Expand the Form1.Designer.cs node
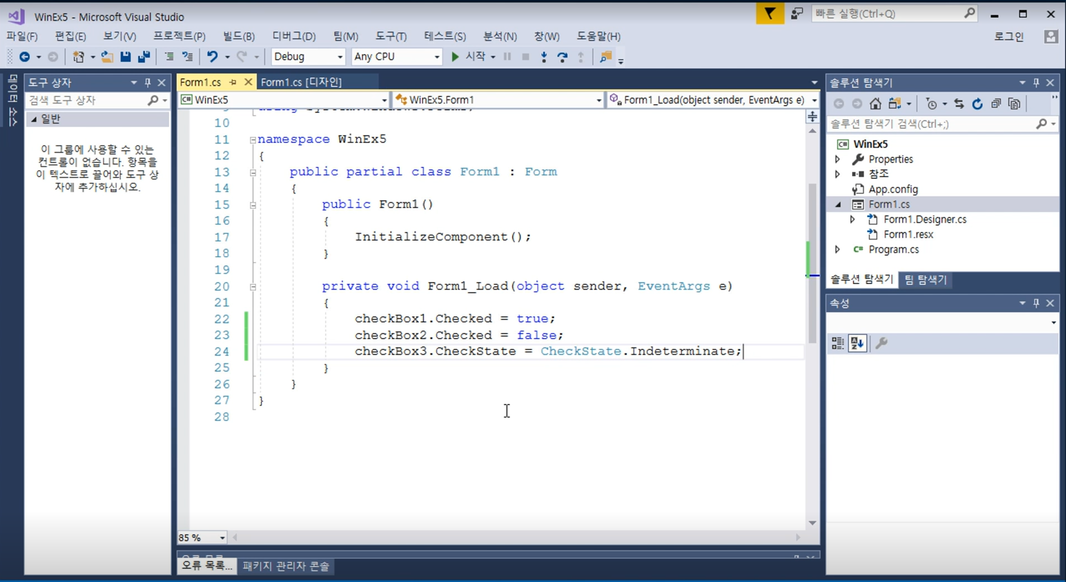Screen dimensions: 1066x582 [x=853, y=219]
